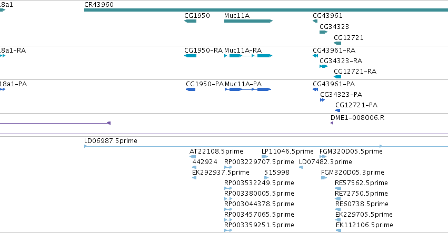Click the CG1950-PA label
448x233 pixels.
point(205,84)
